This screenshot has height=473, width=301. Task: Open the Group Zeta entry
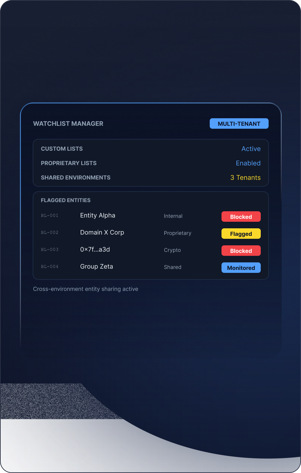pyautogui.click(x=97, y=266)
